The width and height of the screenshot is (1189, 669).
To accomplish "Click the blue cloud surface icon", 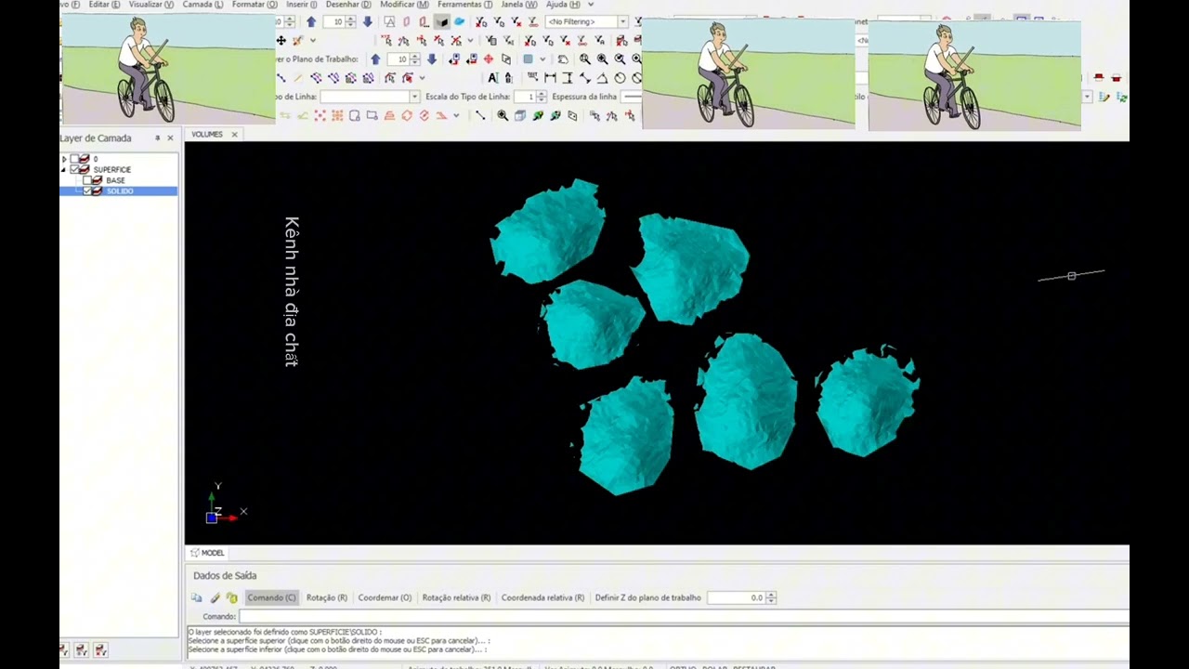I will coord(459,21).
